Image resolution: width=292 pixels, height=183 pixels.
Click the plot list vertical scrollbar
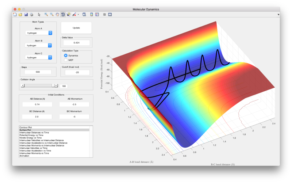(x=91, y=142)
